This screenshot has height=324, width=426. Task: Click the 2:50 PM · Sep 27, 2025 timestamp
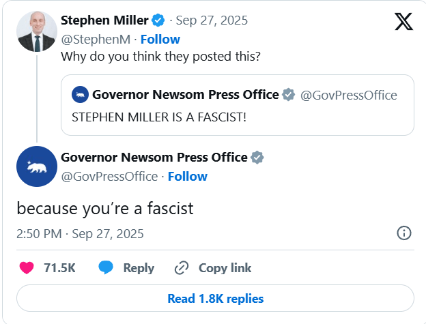point(80,233)
